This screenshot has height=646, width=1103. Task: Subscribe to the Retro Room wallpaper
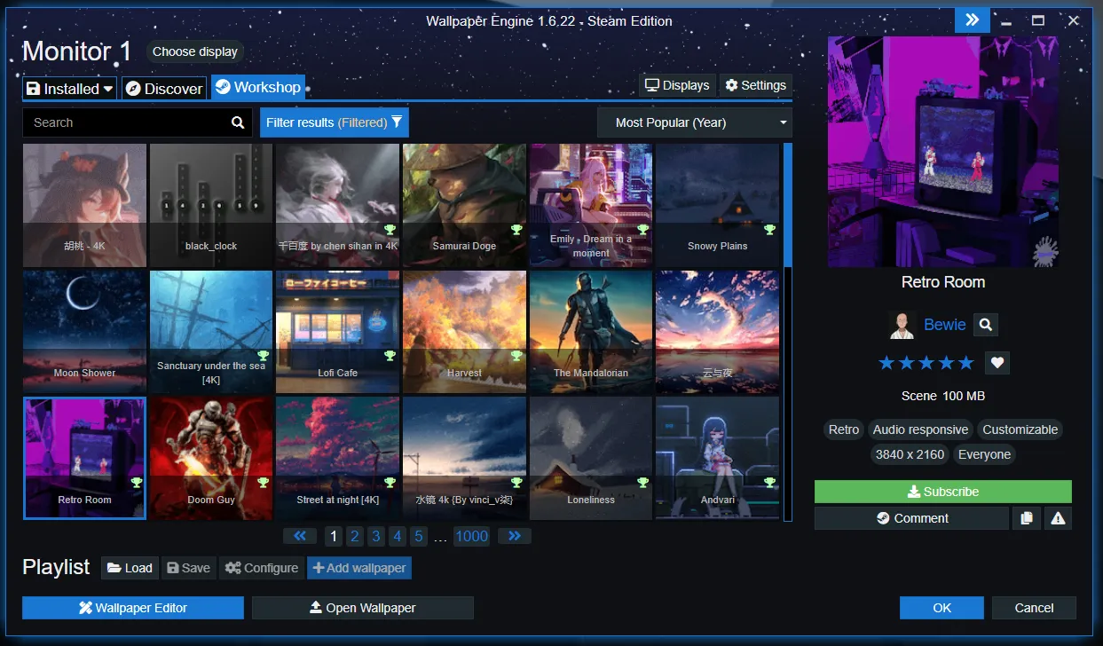click(943, 492)
